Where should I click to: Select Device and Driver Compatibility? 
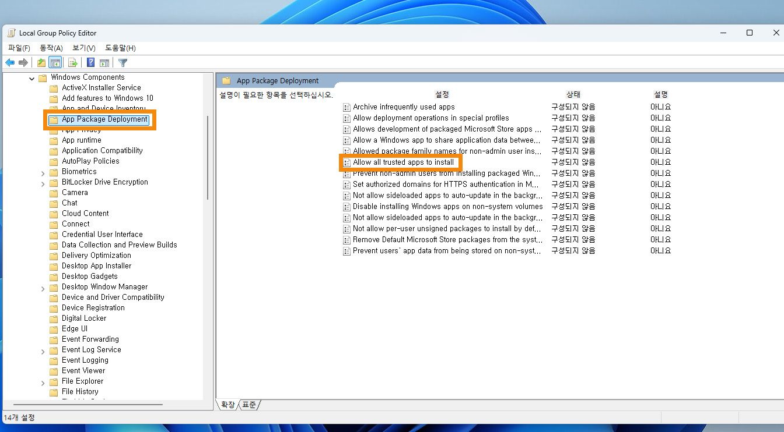113,298
